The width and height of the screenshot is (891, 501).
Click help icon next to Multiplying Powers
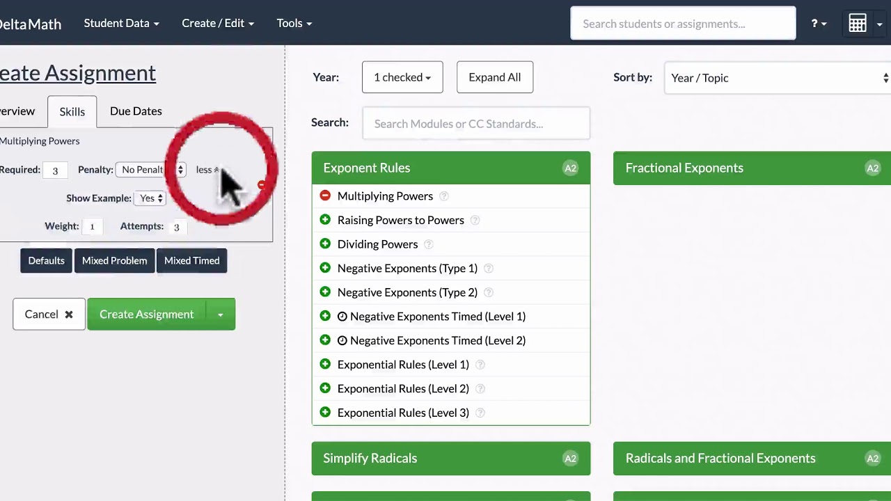(x=443, y=196)
